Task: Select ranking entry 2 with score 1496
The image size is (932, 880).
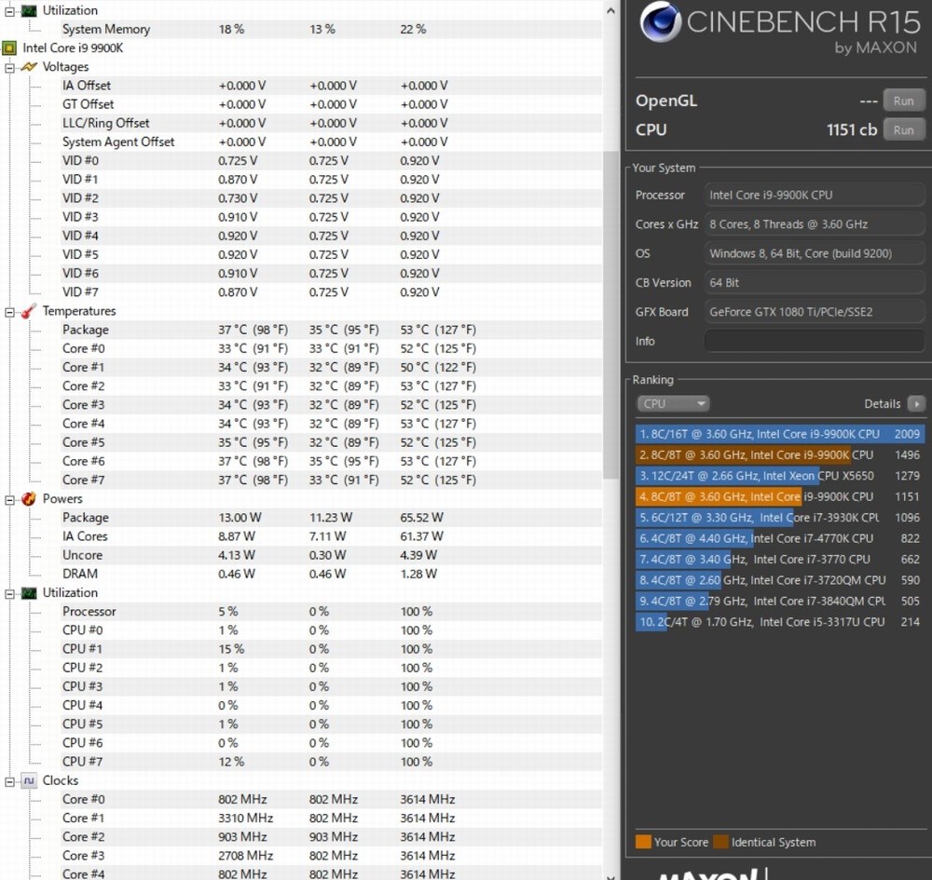Action: click(x=780, y=454)
